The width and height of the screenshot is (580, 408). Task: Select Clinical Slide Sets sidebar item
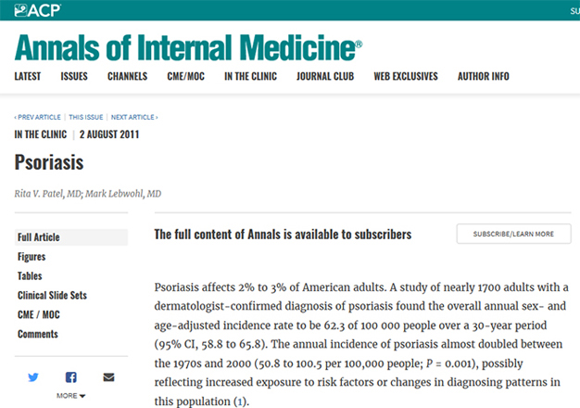(52, 295)
